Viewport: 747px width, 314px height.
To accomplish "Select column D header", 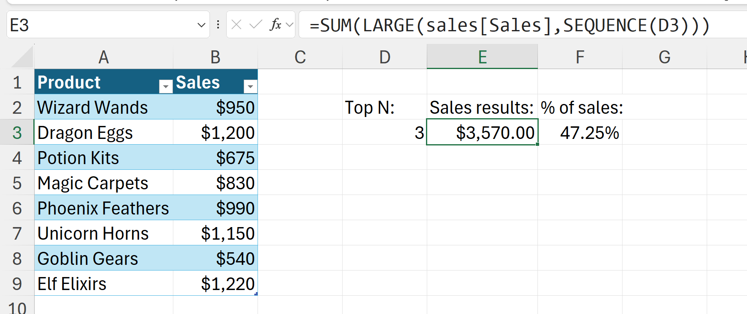I will [x=384, y=57].
